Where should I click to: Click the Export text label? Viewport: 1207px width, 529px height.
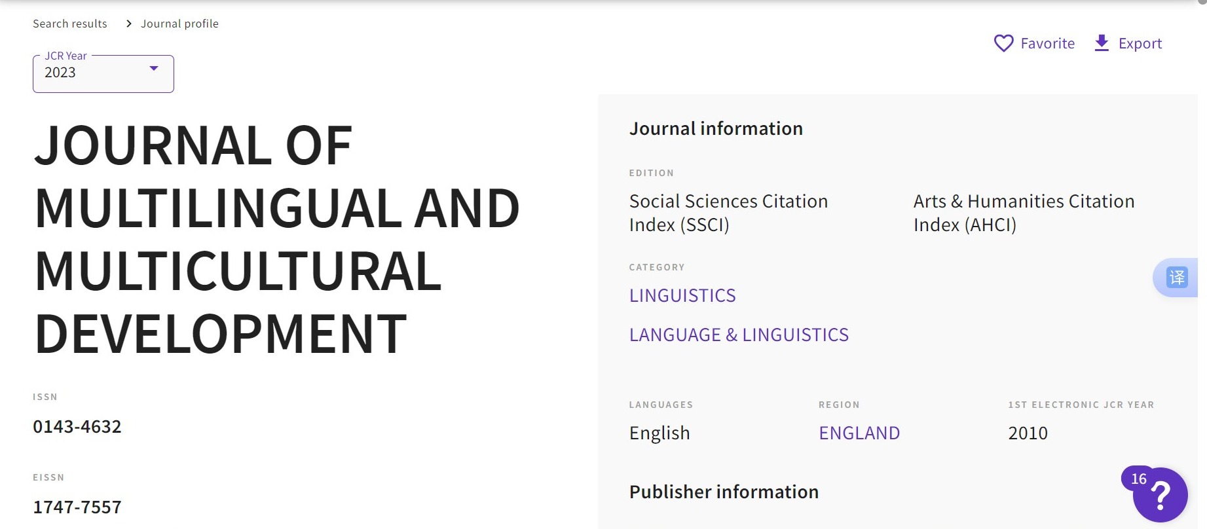1140,43
